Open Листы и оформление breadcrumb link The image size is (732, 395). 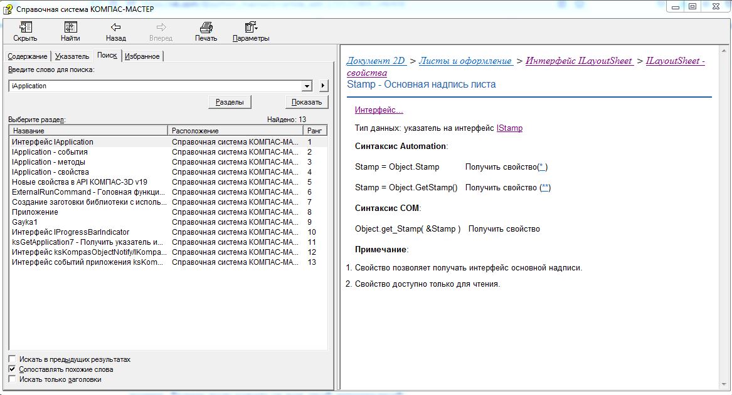click(x=465, y=61)
